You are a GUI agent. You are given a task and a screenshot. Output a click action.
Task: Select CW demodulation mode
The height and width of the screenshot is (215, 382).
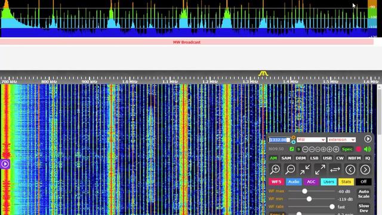[340, 158]
